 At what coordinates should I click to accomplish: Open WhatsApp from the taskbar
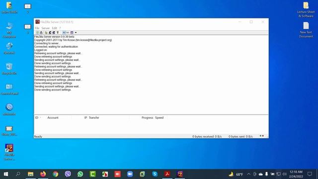(x=80, y=174)
